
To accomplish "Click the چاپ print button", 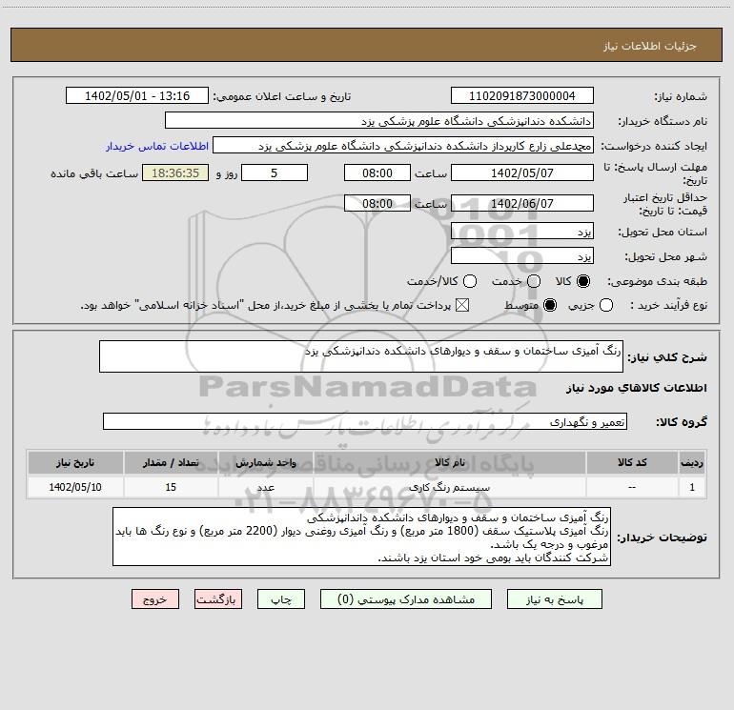I will tap(281, 599).
